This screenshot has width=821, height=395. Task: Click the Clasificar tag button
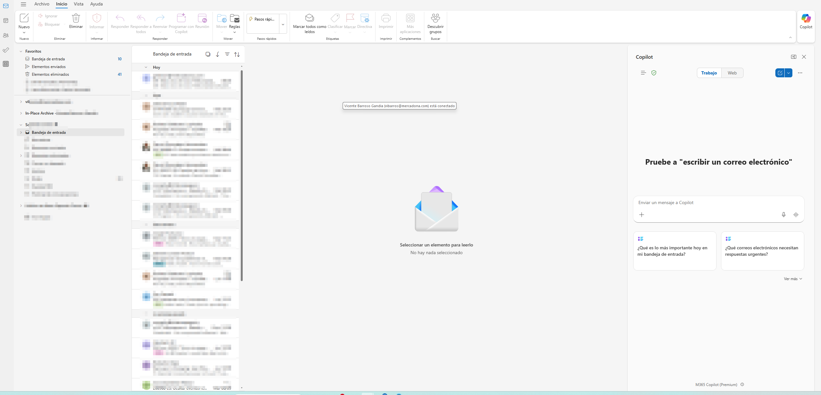click(335, 21)
